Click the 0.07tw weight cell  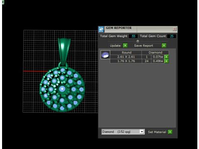pos(158,57)
